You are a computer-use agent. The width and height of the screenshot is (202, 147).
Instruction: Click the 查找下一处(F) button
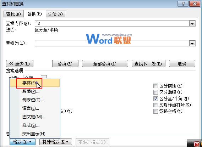[148, 63]
